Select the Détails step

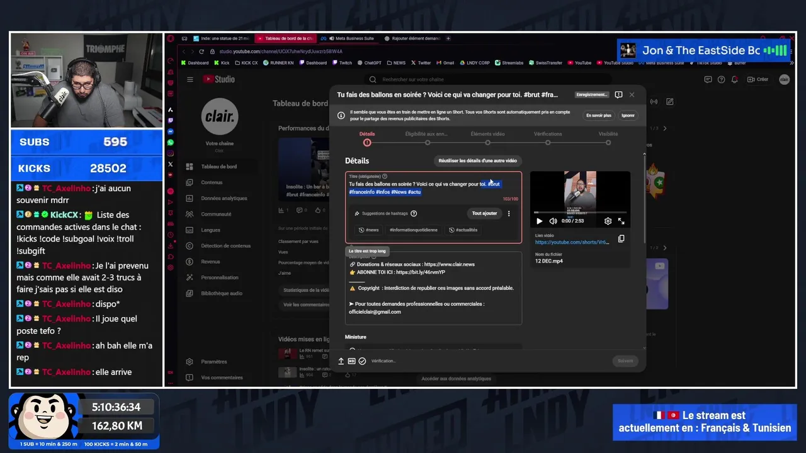point(367,138)
